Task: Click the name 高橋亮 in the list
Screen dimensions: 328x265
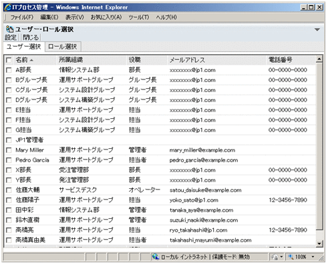Action: click(x=25, y=230)
